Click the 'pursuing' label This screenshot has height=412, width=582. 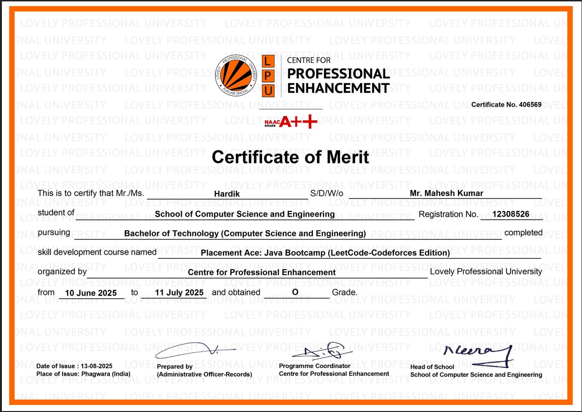54,233
